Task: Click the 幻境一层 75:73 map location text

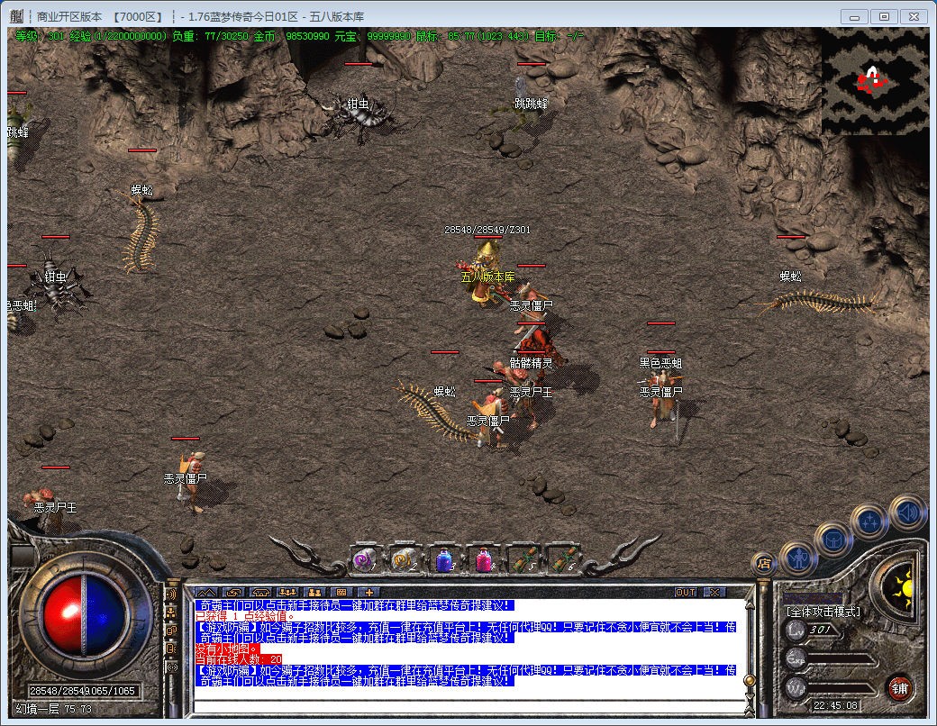Action: tap(54, 709)
